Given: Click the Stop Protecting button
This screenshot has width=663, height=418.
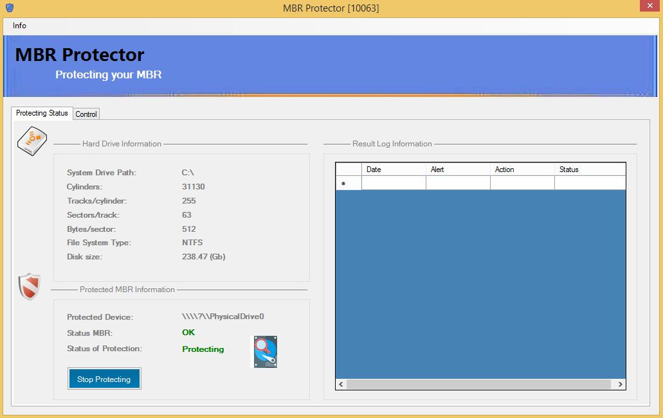Looking at the screenshot, I should (x=104, y=379).
